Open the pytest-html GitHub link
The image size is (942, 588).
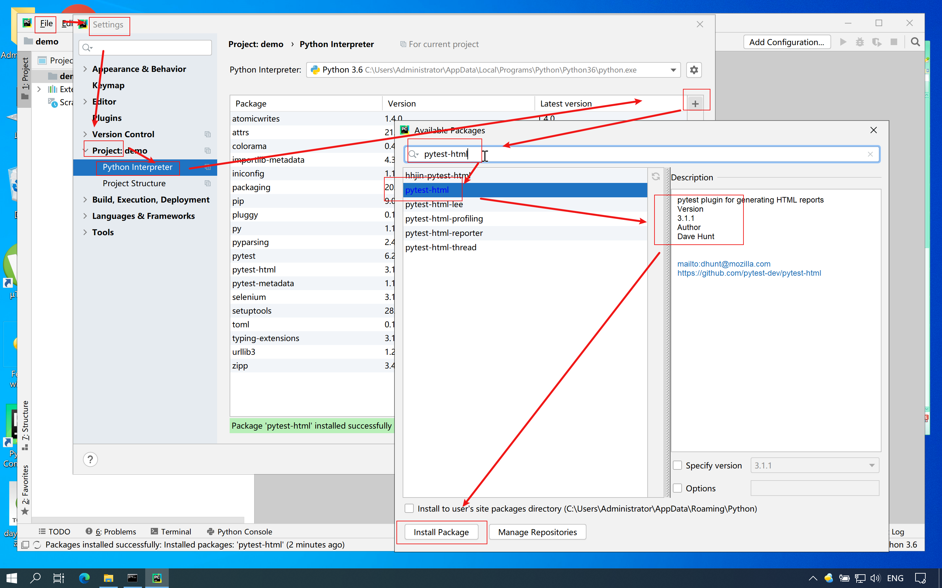pos(749,273)
